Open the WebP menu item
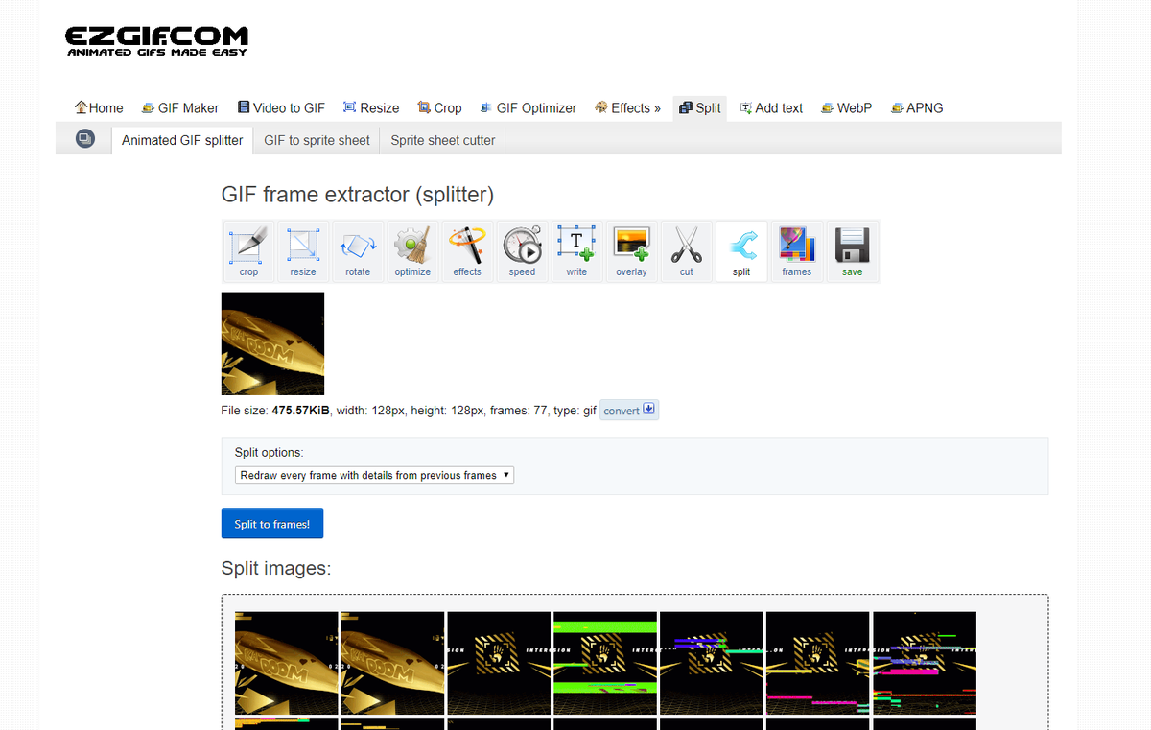The width and height of the screenshot is (1151, 730). click(x=847, y=108)
